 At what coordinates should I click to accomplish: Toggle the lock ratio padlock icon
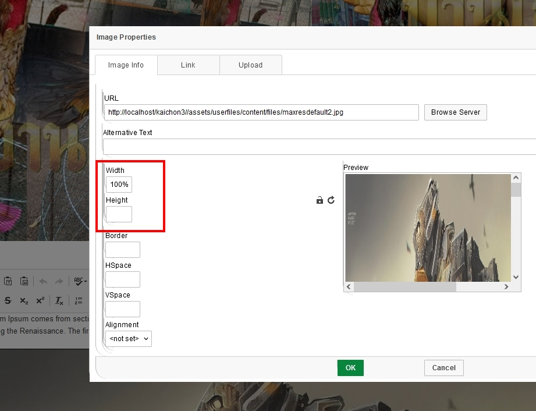click(x=320, y=200)
